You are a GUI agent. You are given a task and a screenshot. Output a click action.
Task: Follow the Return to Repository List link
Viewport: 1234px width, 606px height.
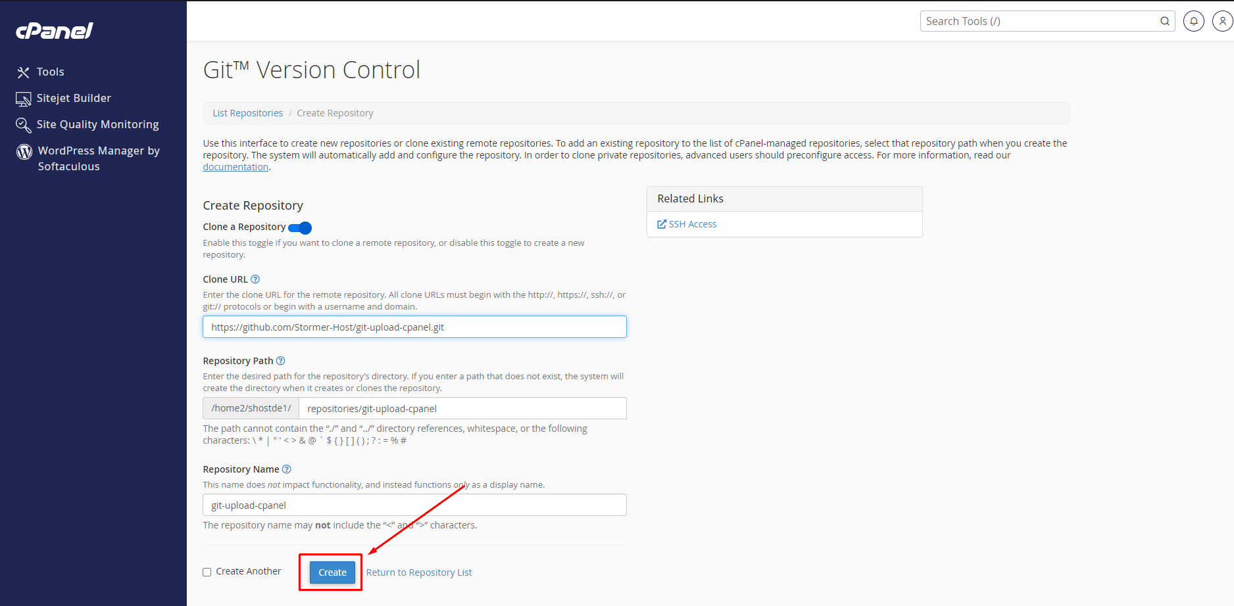(419, 572)
